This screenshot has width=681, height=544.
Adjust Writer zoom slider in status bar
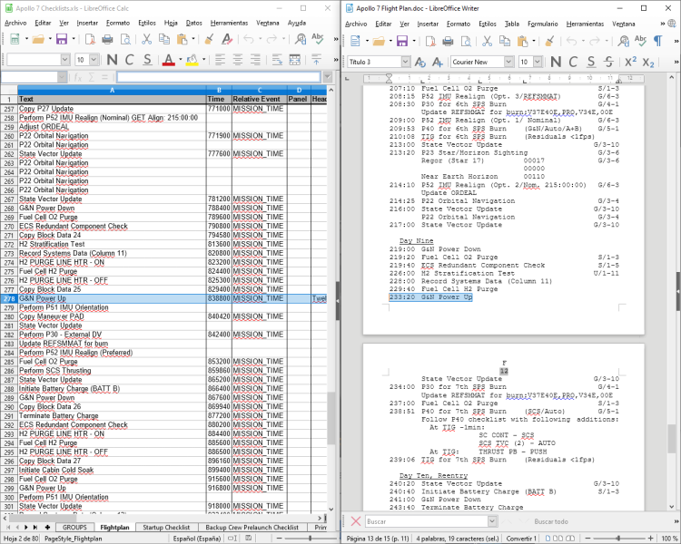[x=618, y=538]
